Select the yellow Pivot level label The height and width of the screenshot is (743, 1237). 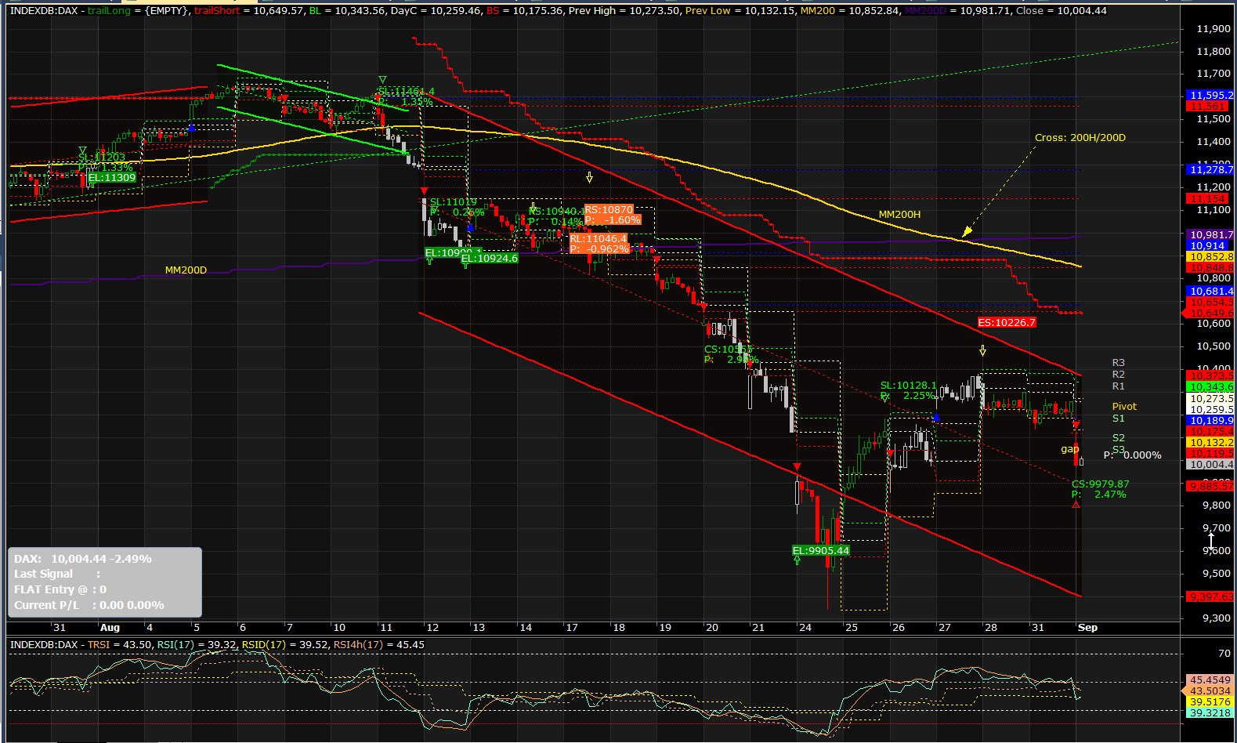[x=1124, y=407]
